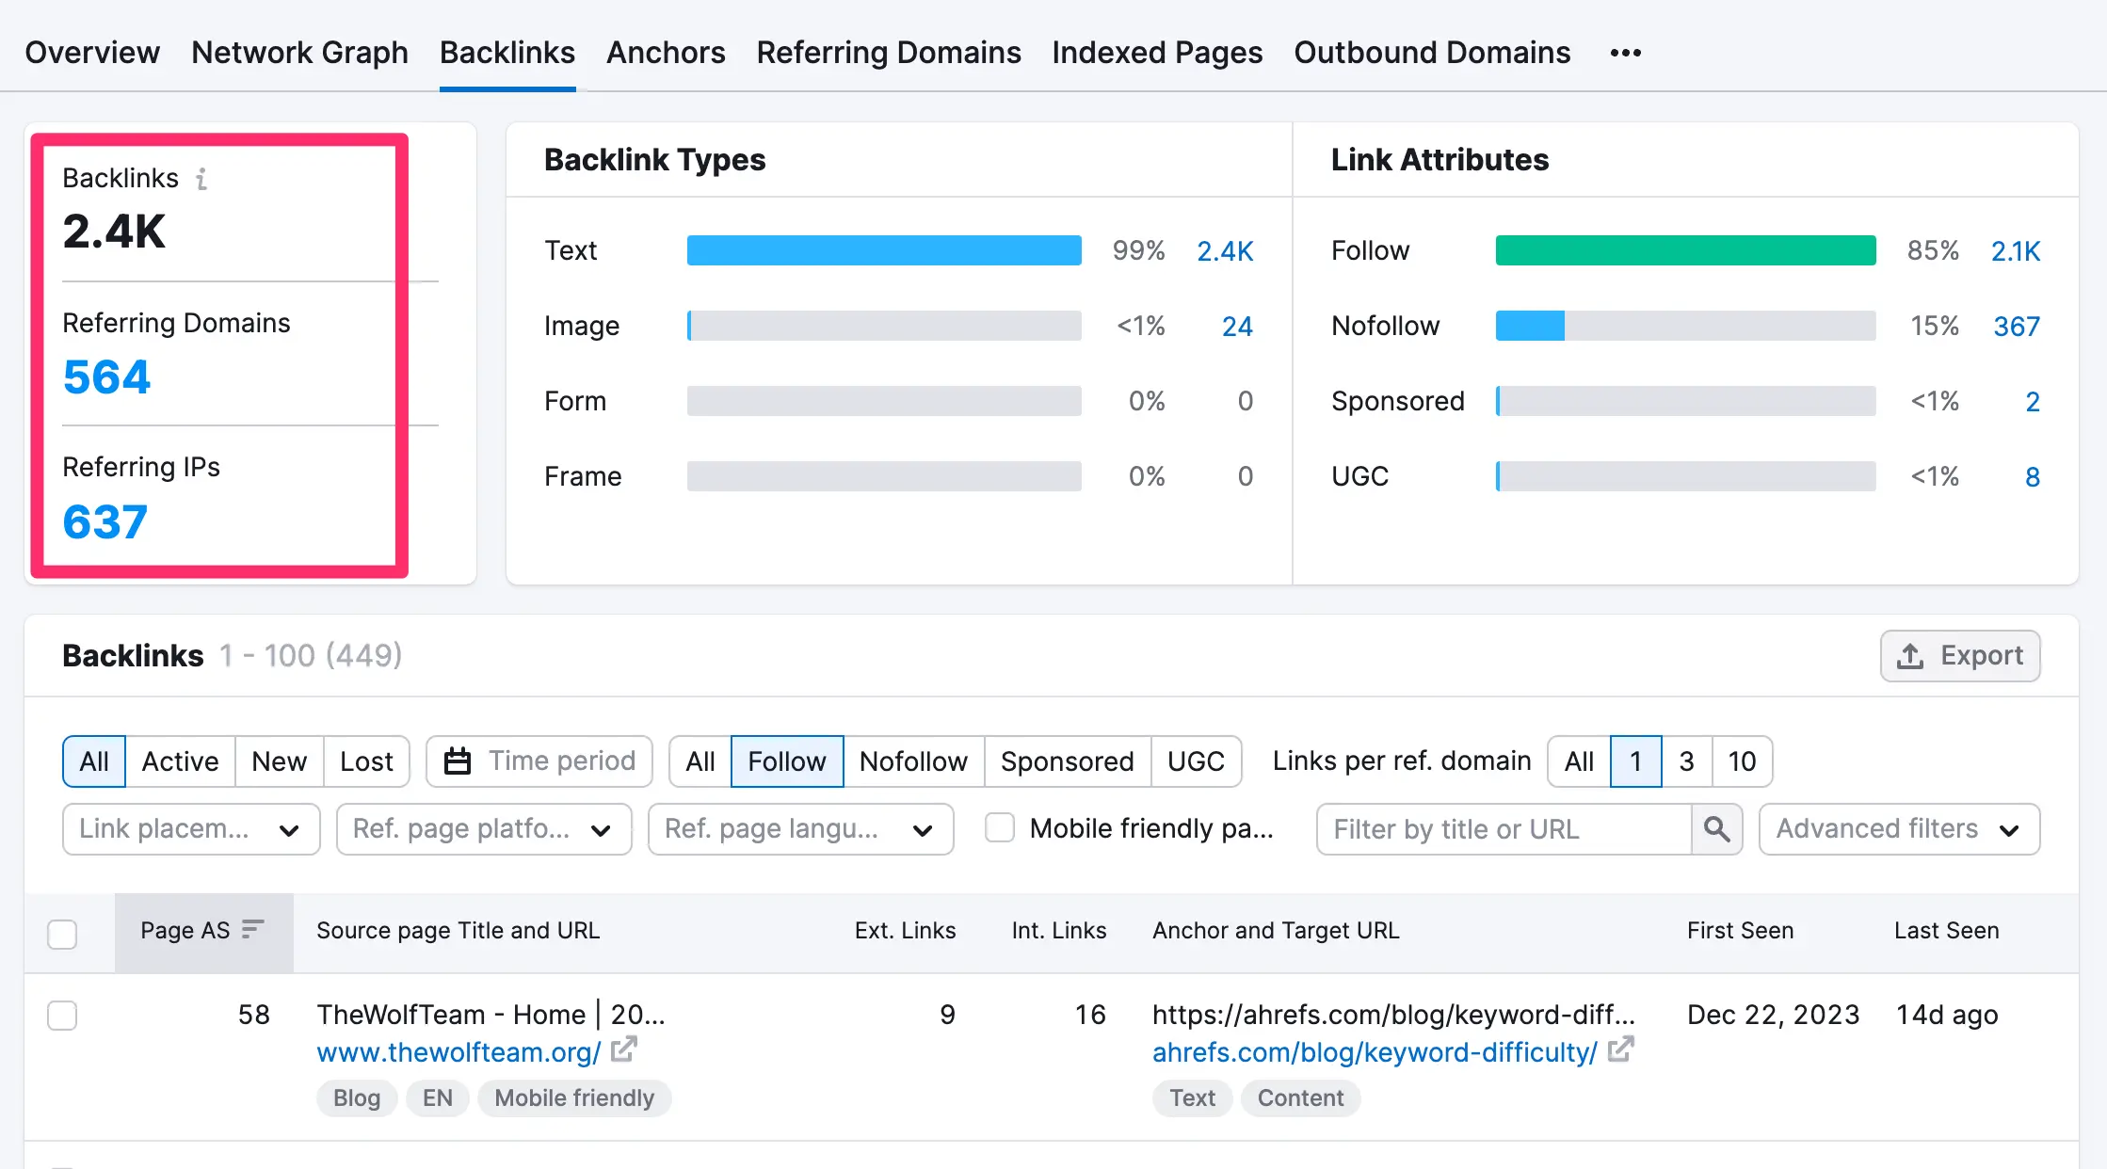
Task: Expand the Link placement dropdown
Action: pyautogui.click(x=191, y=829)
